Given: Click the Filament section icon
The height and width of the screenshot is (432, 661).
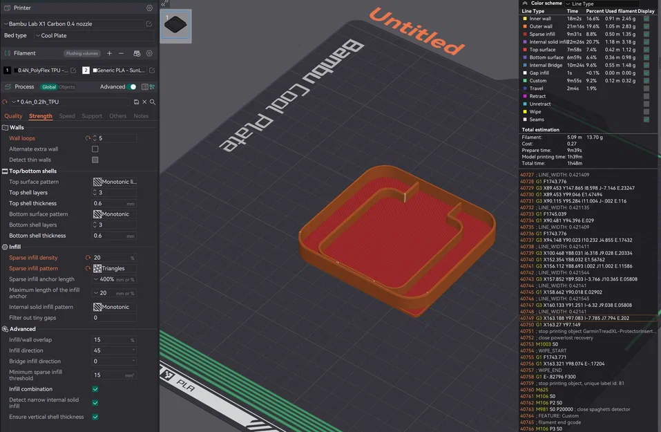Looking at the screenshot, I should coord(7,54).
